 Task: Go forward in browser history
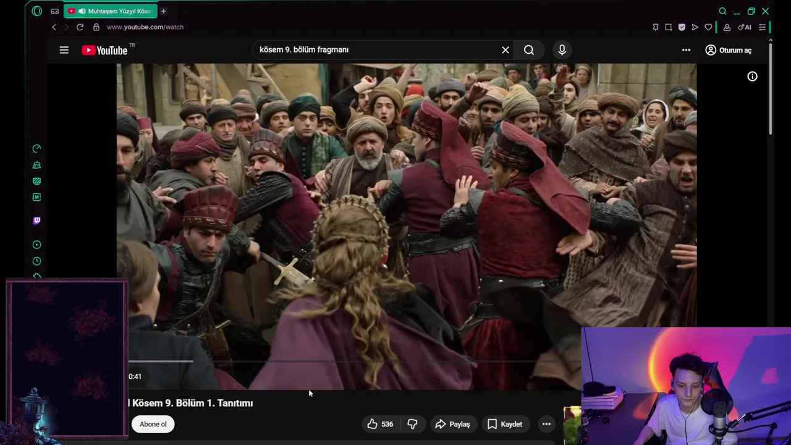pyautogui.click(x=67, y=27)
